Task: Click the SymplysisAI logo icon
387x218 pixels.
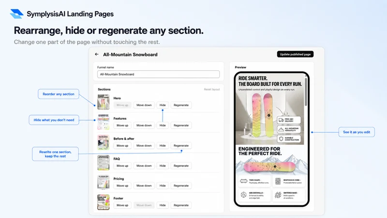Action: coord(17,14)
